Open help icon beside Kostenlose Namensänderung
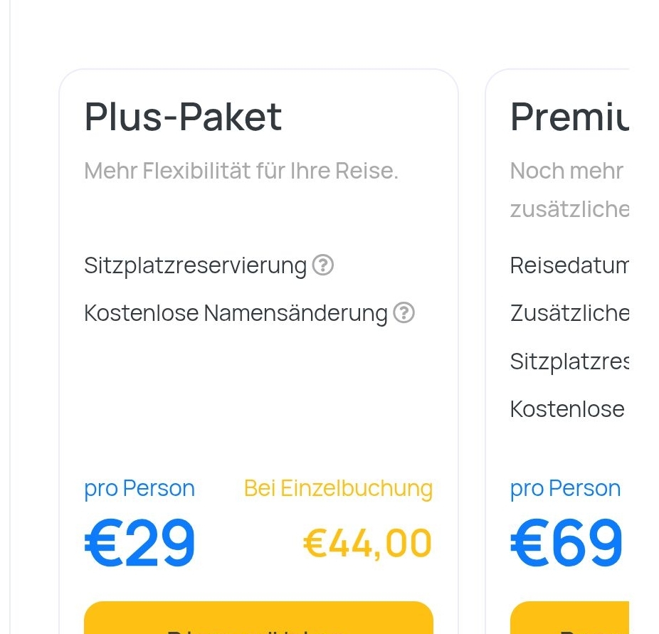 tap(404, 312)
